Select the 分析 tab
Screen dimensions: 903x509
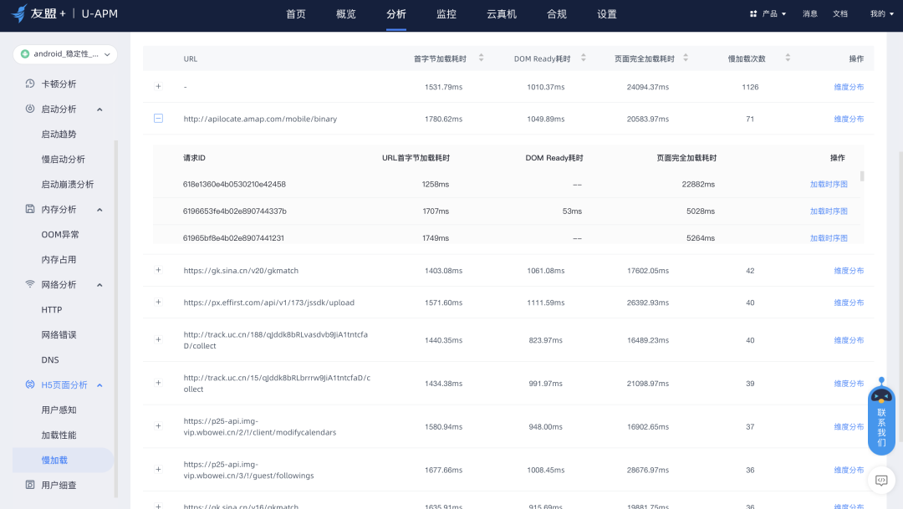(396, 14)
